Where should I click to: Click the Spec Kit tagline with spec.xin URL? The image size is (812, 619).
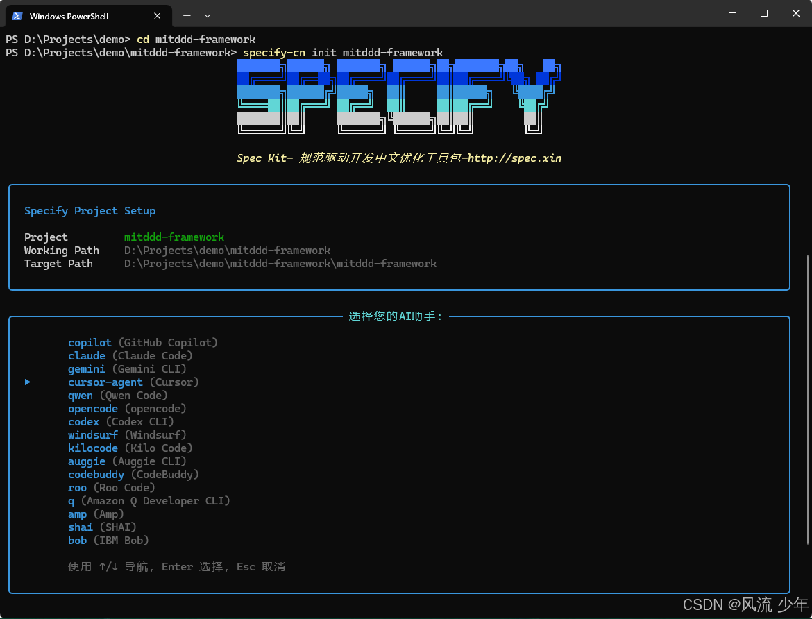click(x=399, y=158)
